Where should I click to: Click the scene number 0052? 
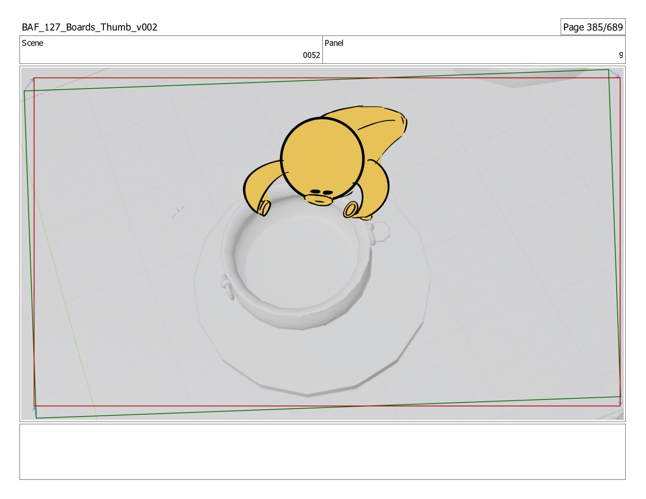click(x=311, y=55)
